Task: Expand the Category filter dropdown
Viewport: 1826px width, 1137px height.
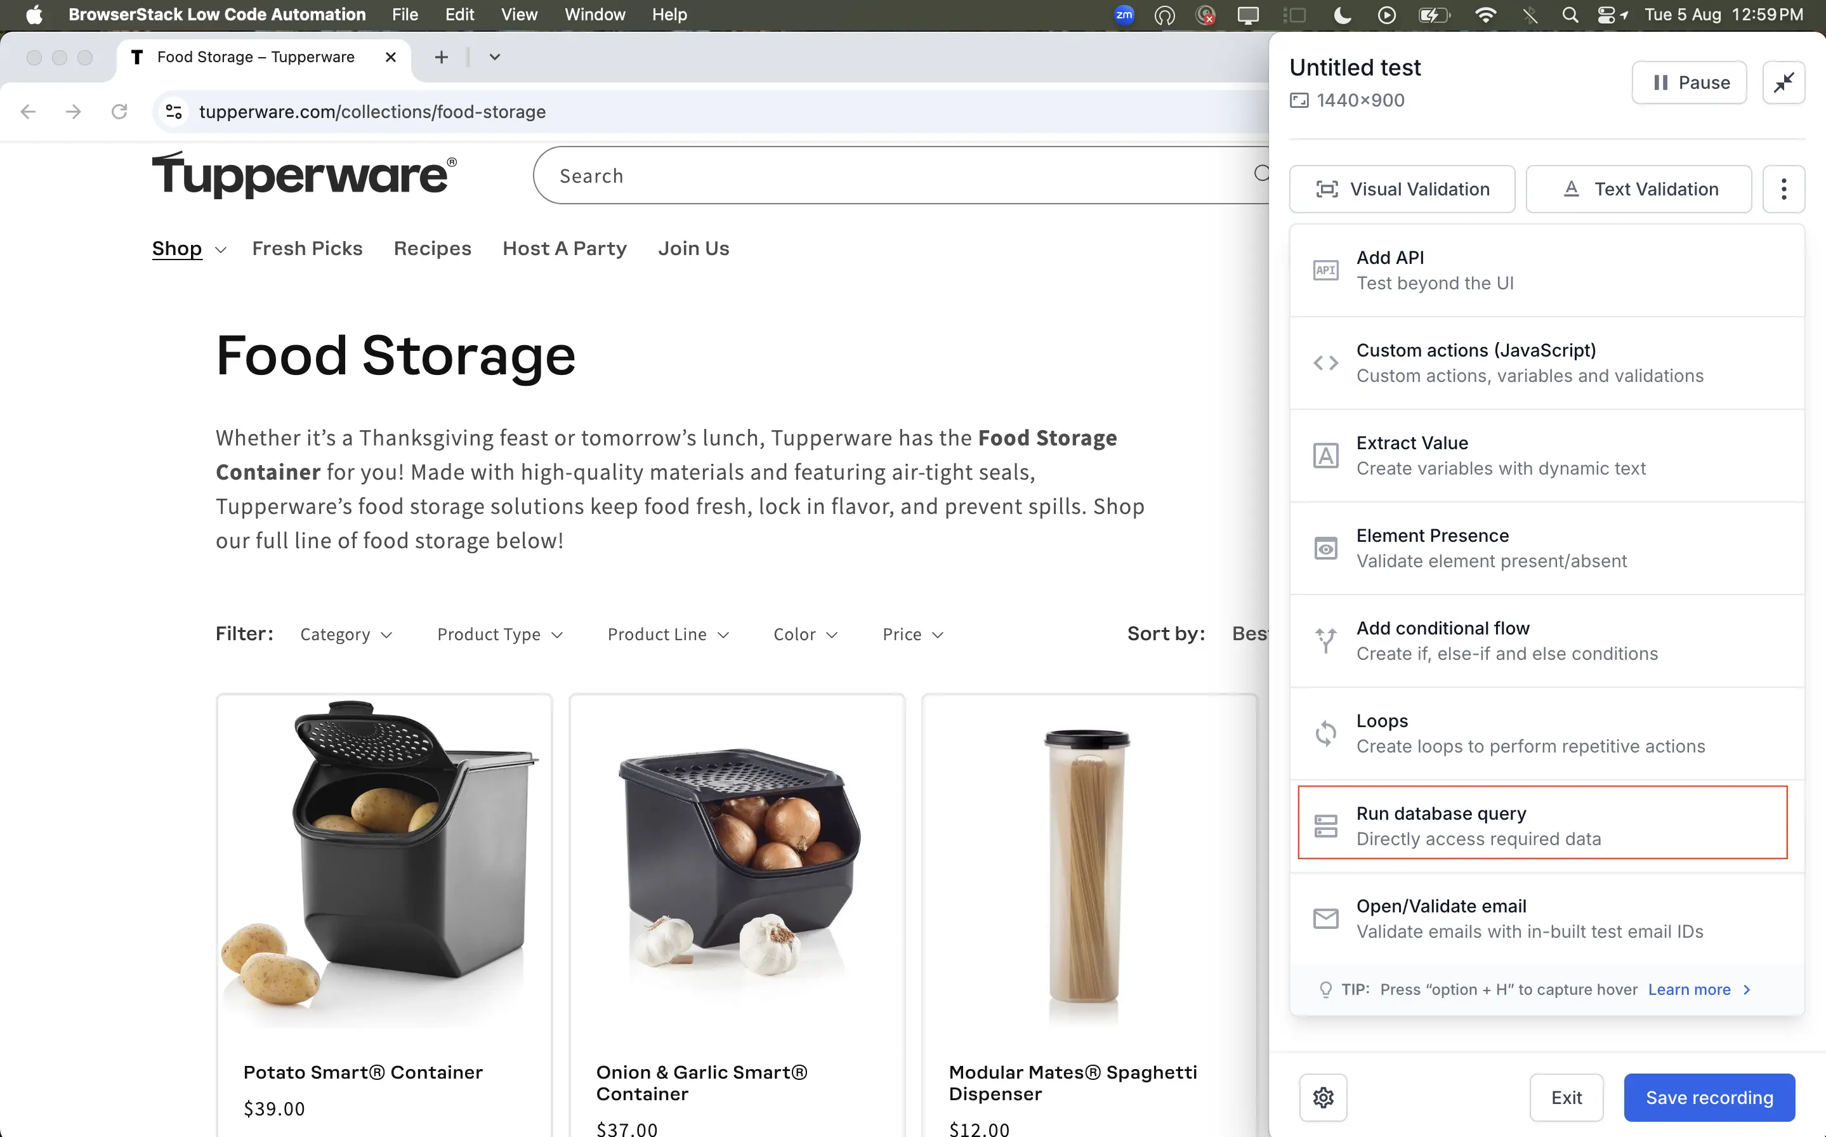Action: 346,634
